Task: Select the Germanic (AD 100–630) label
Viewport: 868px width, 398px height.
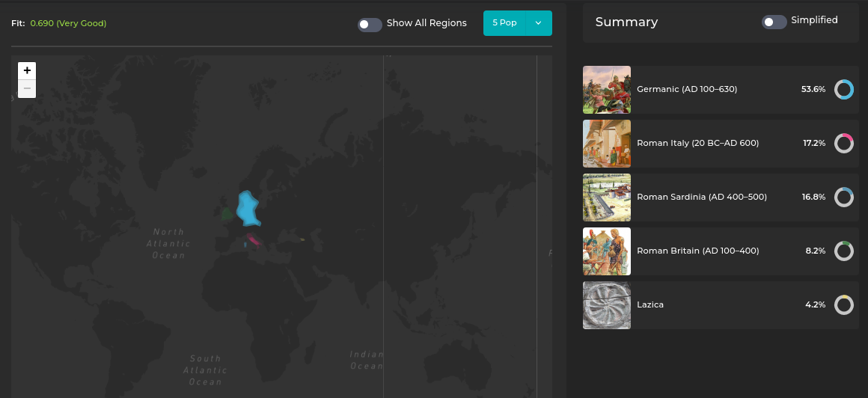Action: 687,89
